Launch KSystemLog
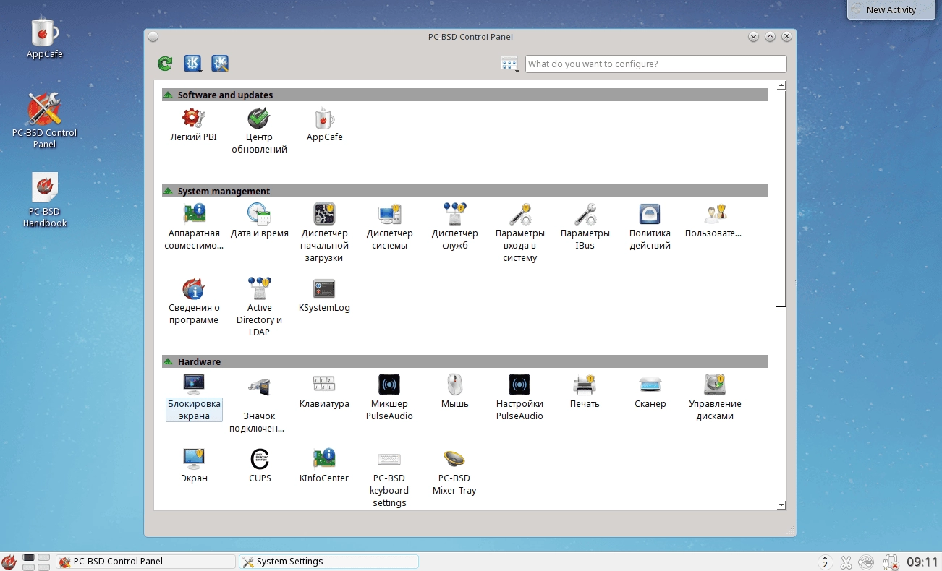Viewport: 942px width, 571px height. (324, 296)
